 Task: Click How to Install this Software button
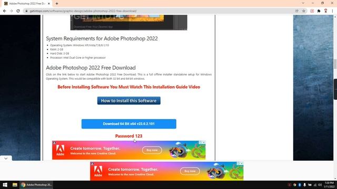pos(128,101)
